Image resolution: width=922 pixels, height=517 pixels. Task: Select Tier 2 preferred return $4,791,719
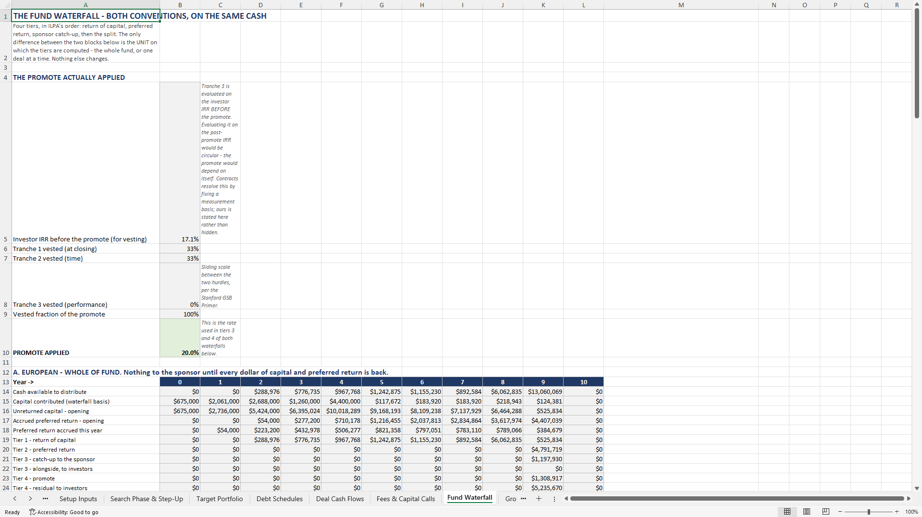click(x=543, y=449)
